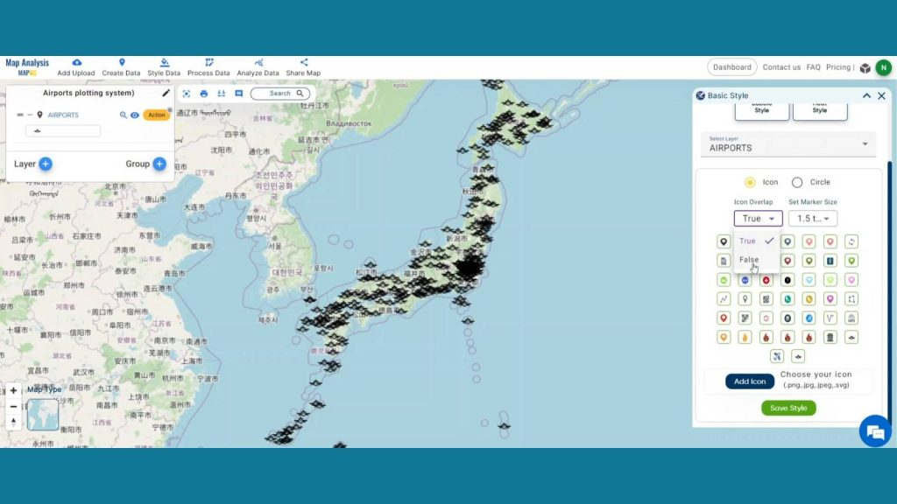897x504 pixels.
Task: Grab the AIRPORTS layer drag handle
Action: [20, 115]
